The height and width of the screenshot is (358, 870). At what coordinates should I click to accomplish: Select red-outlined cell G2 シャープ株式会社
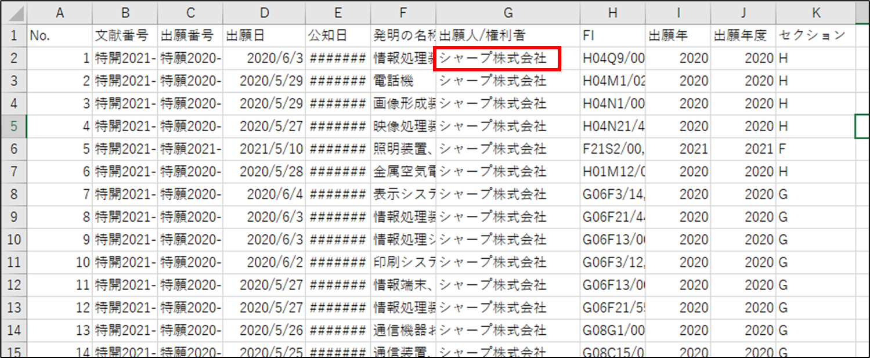pos(497,59)
